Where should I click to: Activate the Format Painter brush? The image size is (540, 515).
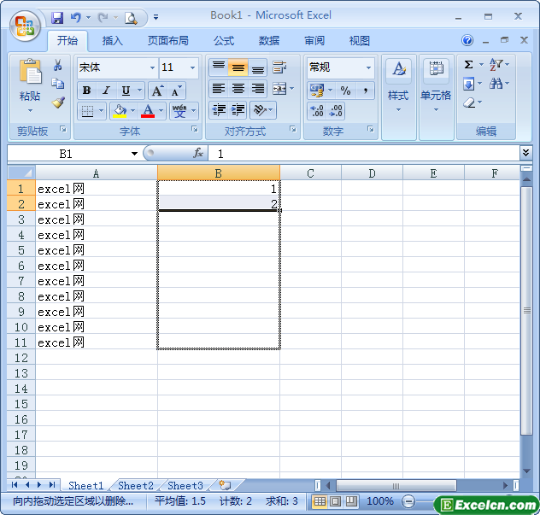57,102
